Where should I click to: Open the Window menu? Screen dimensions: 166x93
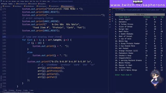point(44,1)
